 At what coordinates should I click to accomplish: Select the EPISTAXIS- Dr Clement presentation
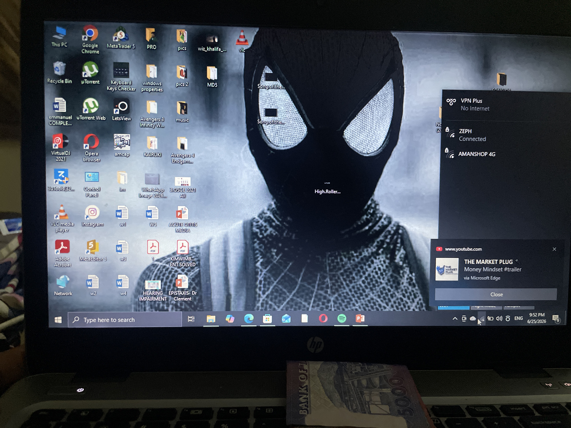point(182,288)
